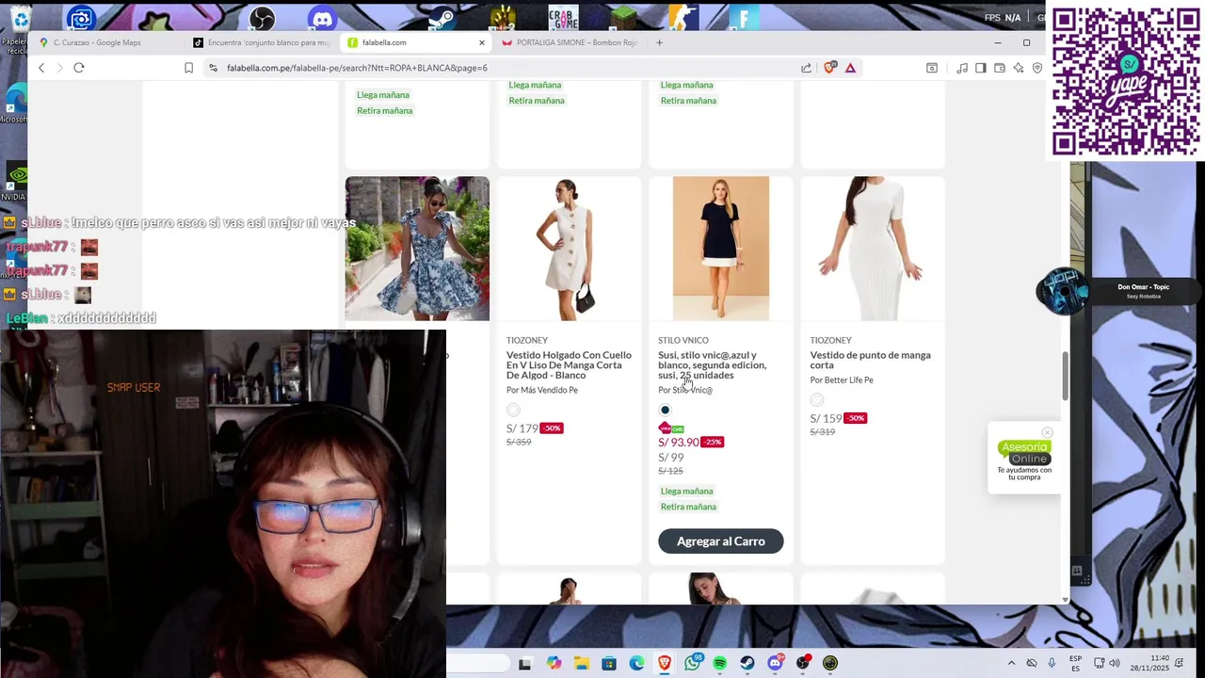Image resolution: width=1205 pixels, height=678 pixels.
Task: Close the falabella.com tab
Action: [x=482, y=42]
